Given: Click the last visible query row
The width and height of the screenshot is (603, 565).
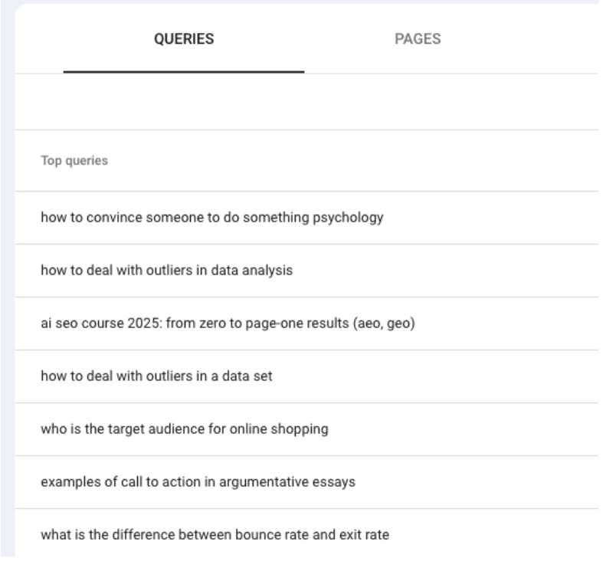Looking at the screenshot, I should [215, 535].
